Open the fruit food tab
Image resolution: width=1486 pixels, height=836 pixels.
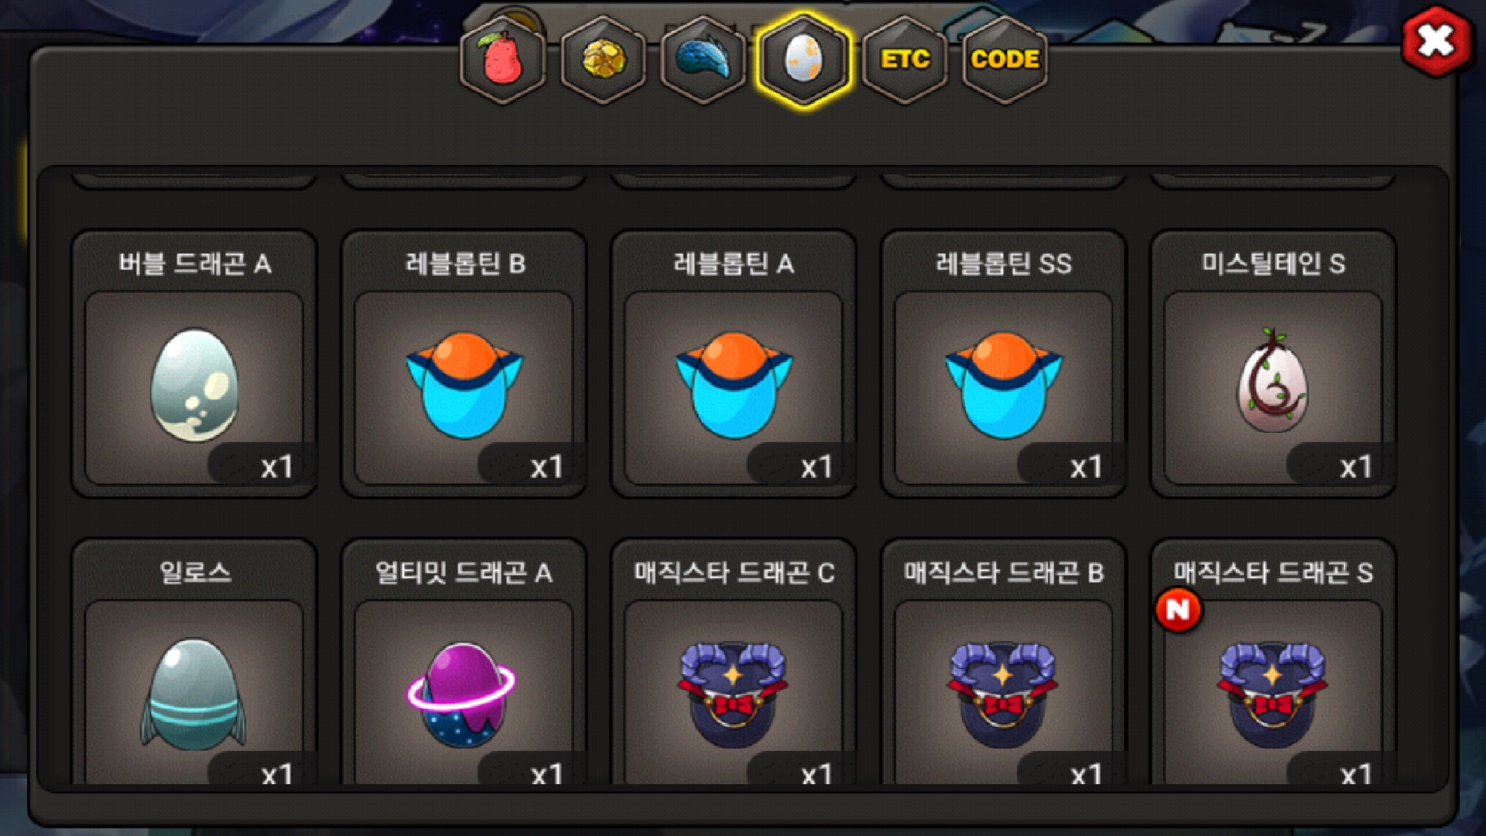[503, 60]
